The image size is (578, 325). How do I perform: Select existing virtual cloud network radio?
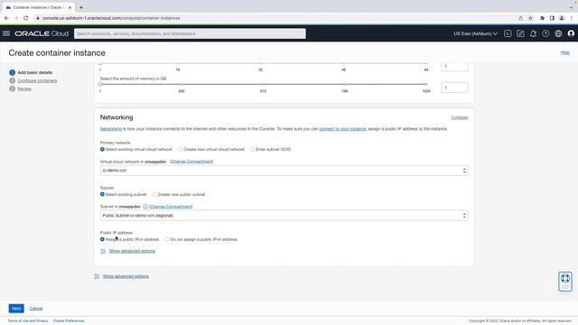[x=102, y=149]
